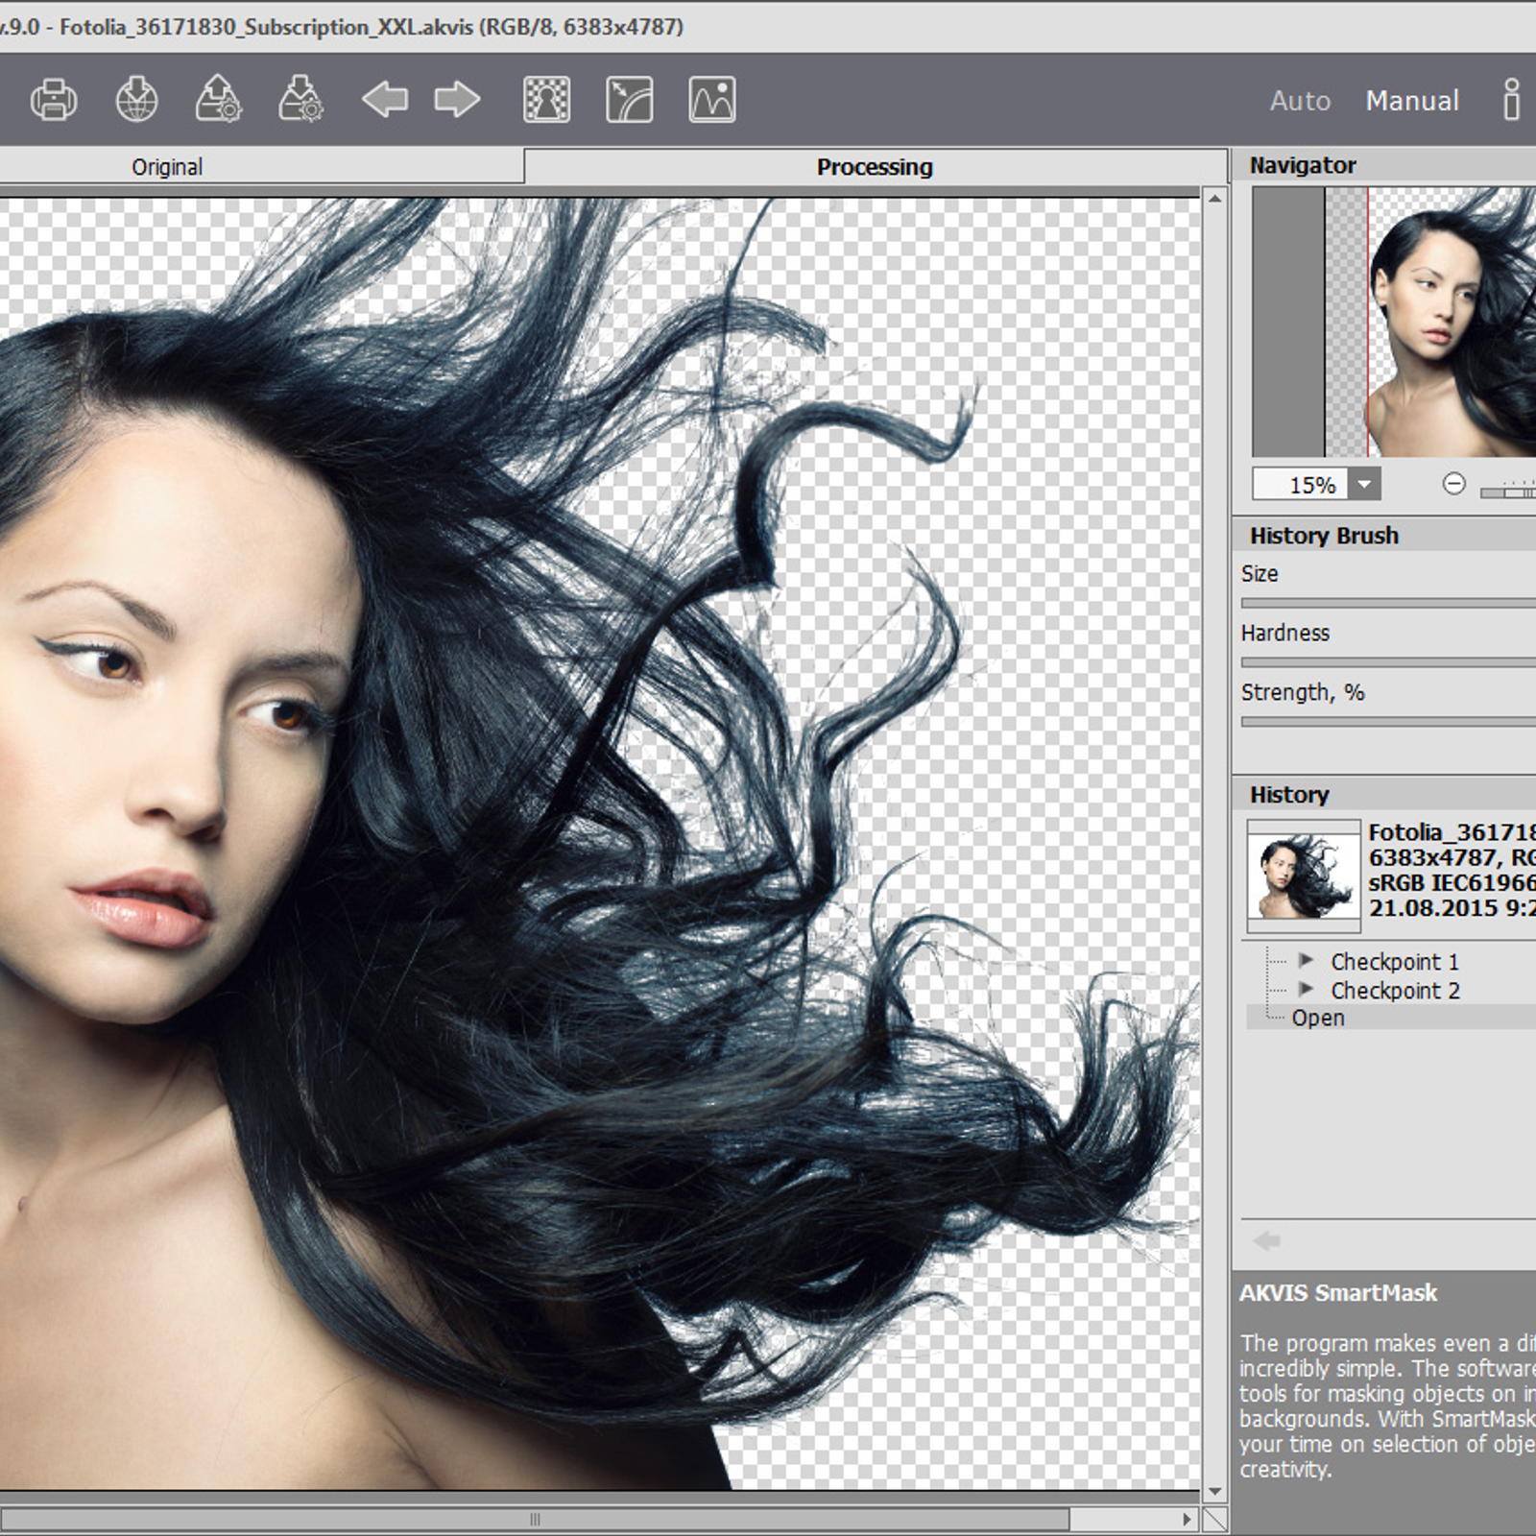This screenshot has width=1536, height=1536.
Task: Adjust the Hardness slider
Action: 1388,661
